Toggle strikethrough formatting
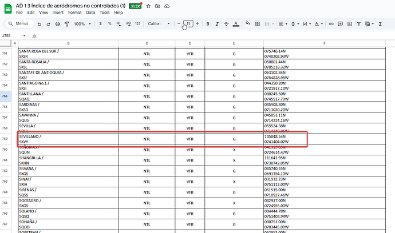395x233 pixels. coord(226,24)
